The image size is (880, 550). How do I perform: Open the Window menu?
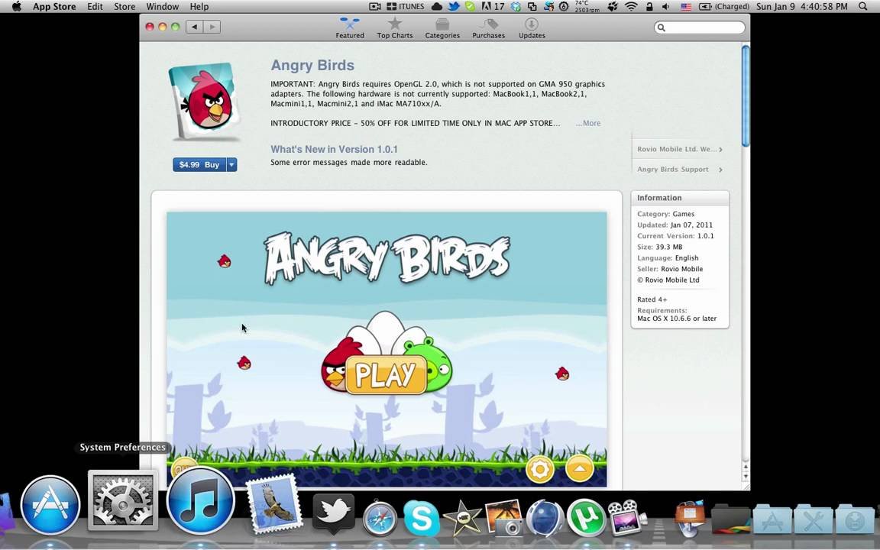coord(162,7)
